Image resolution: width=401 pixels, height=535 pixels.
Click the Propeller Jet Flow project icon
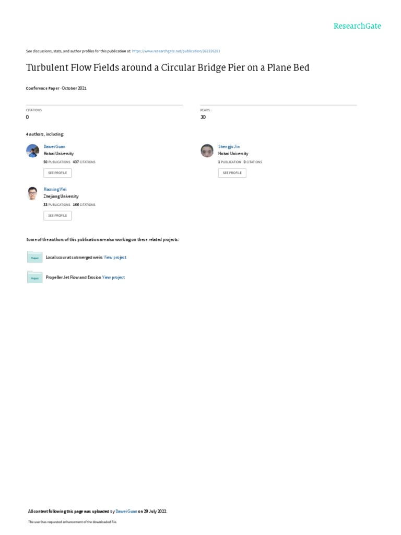click(x=34, y=277)
